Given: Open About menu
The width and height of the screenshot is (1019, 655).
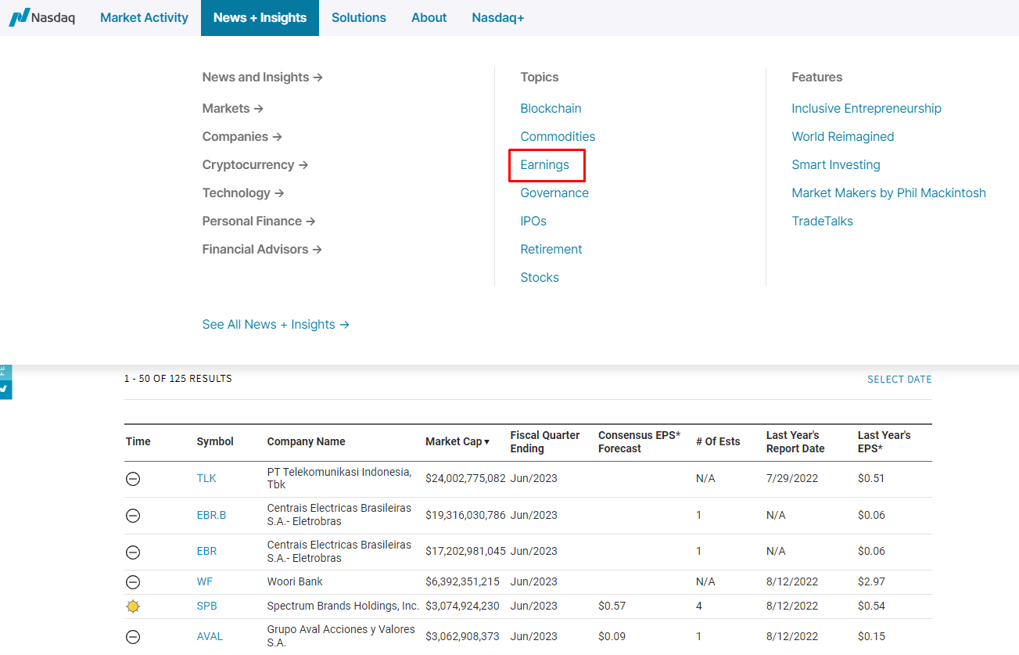Looking at the screenshot, I should (429, 17).
